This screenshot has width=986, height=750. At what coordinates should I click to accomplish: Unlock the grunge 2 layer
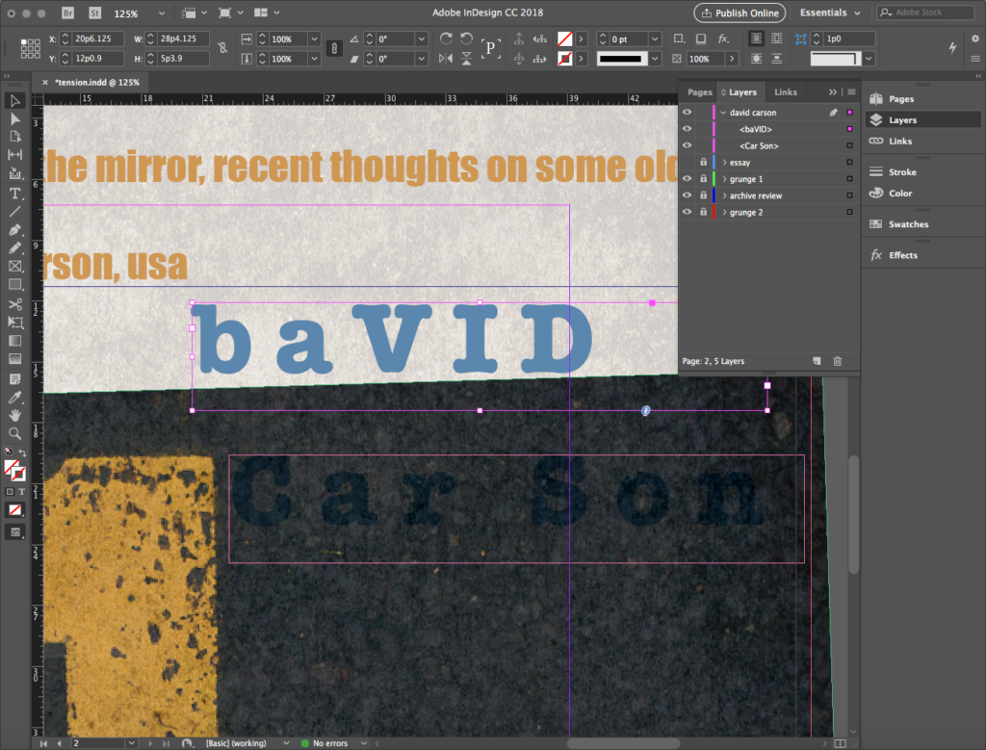[703, 212]
